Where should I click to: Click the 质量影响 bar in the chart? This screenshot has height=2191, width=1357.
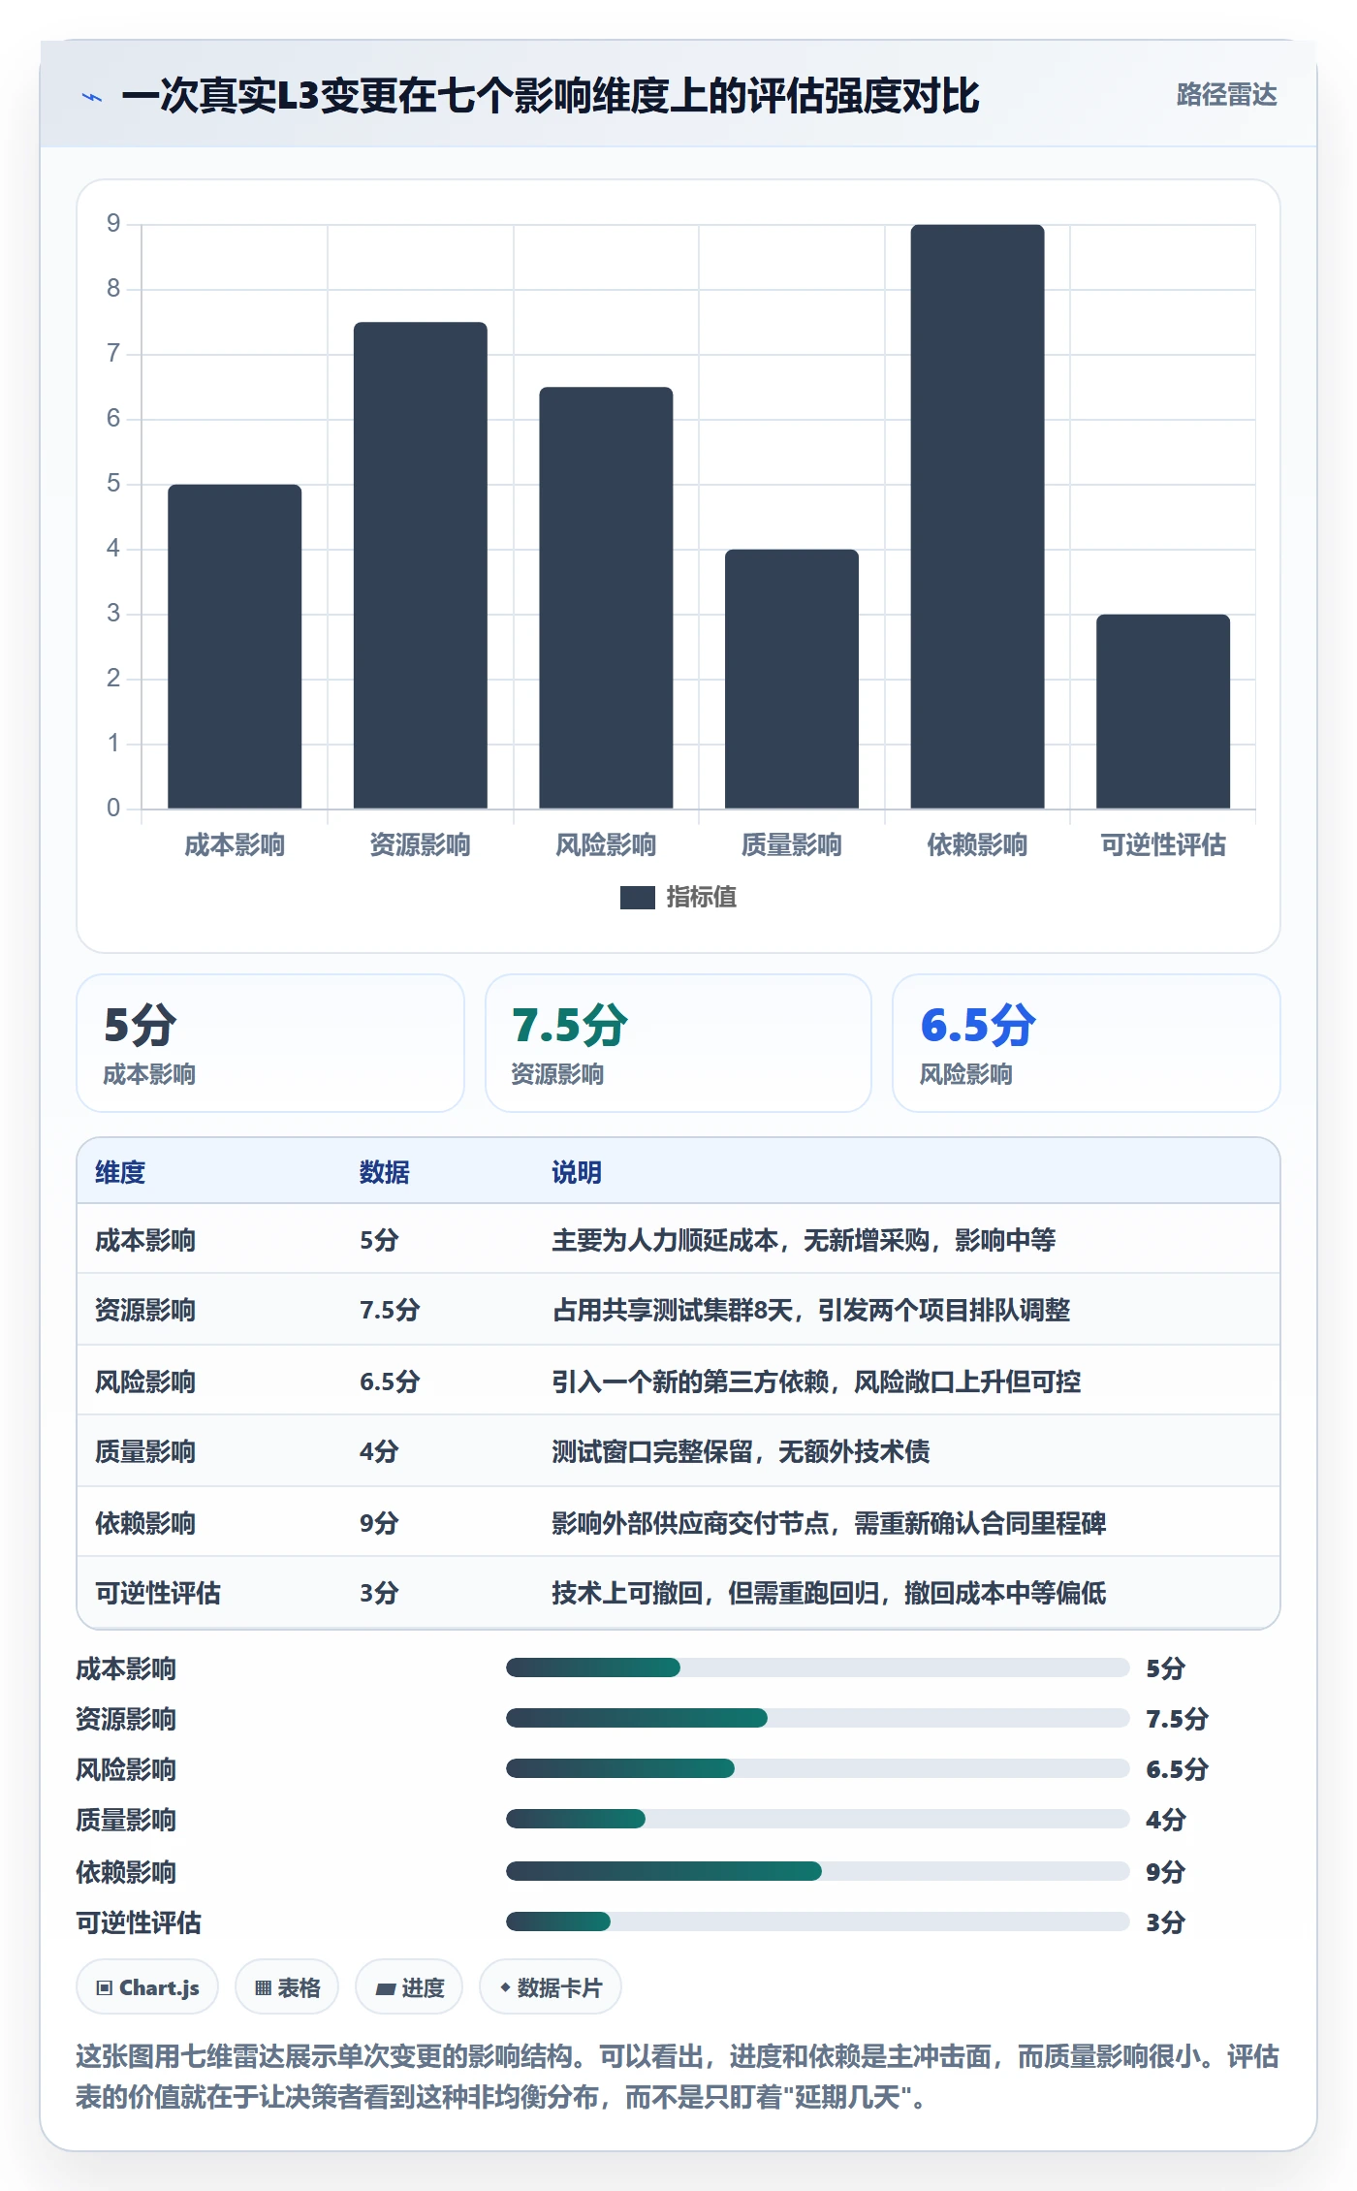coord(792,679)
